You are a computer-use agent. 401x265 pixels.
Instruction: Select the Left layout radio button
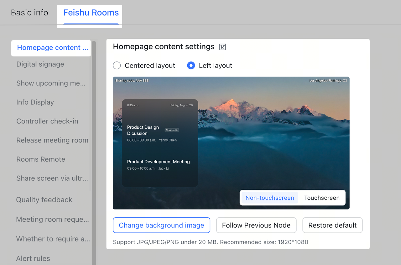(x=191, y=66)
